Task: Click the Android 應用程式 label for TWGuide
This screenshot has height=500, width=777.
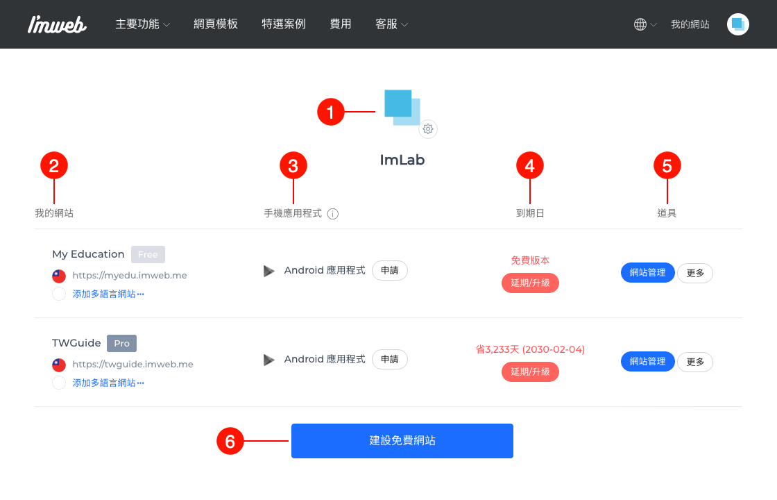Action: pos(325,359)
